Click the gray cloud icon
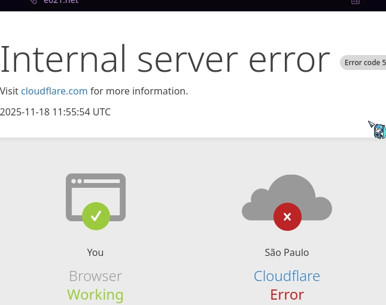 (x=287, y=191)
